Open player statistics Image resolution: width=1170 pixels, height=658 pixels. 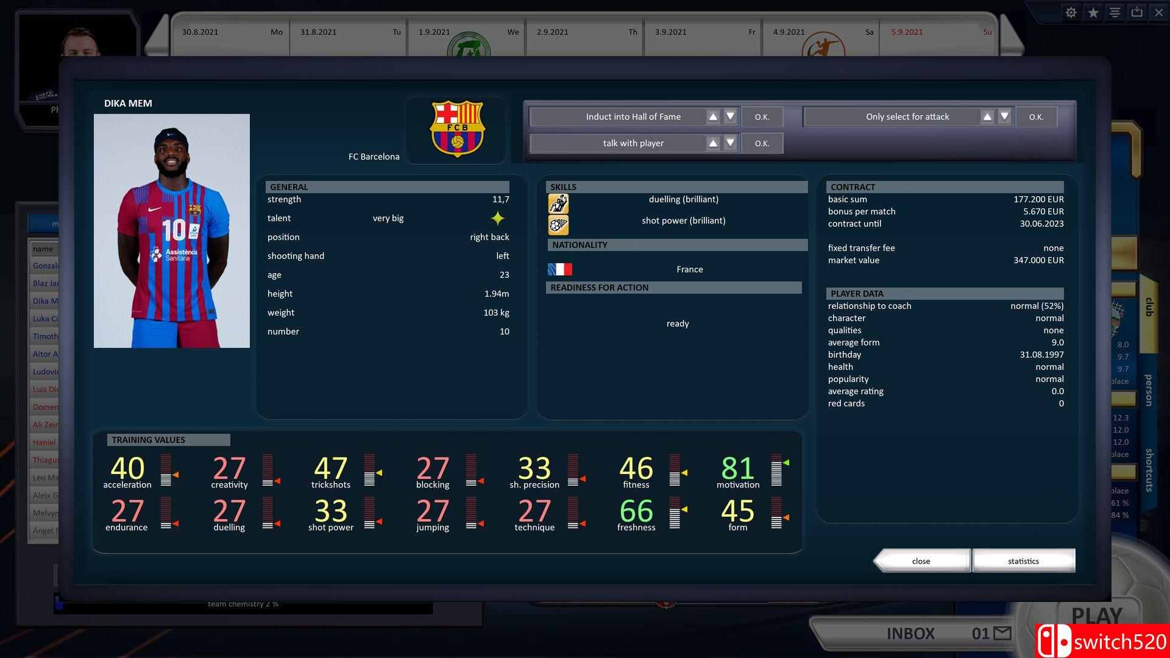[1023, 561]
